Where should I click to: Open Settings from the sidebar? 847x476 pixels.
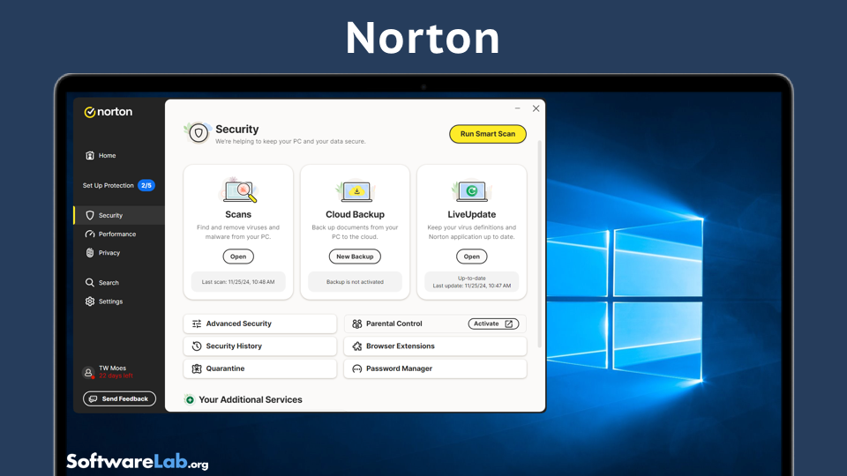pos(110,301)
